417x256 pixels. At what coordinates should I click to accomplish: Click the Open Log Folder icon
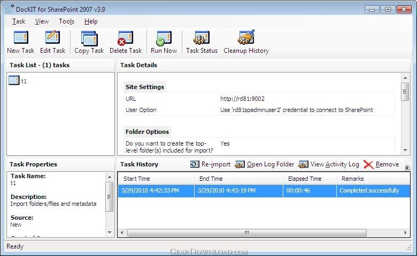(x=240, y=164)
